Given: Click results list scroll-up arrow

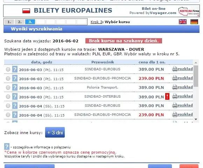Looking at the screenshot, I should pyautogui.click(x=196, y=63).
